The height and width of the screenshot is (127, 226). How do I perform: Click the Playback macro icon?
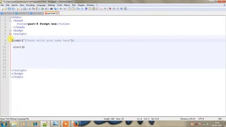(118, 9)
